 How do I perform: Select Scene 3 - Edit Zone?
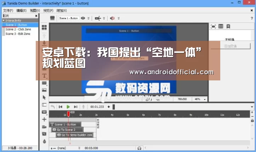[x=18, y=34]
